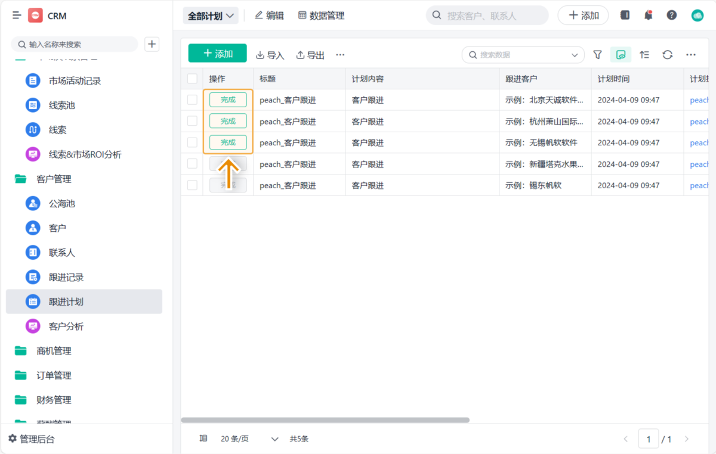716x454 pixels.
Task: Click the horizontal table scrollbar
Action: (x=325, y=420)
